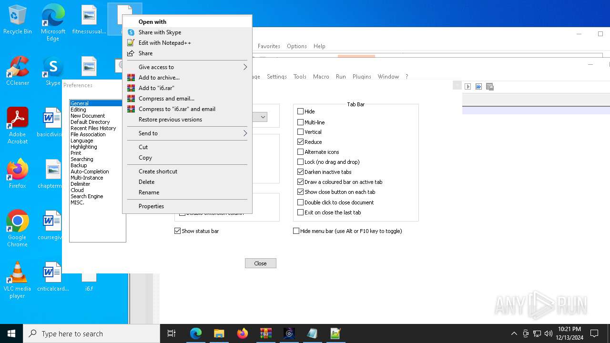This screenshot has width=610, height=343.
Task: Click the Windows Start button
Action: (11, 333)
